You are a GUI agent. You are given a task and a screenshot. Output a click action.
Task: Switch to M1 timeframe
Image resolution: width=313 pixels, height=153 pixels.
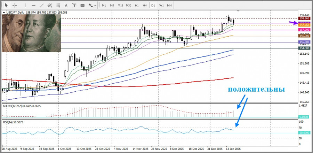pos(104,5)
